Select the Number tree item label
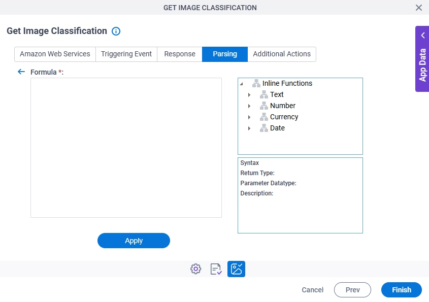 click(x=283, y=106)
